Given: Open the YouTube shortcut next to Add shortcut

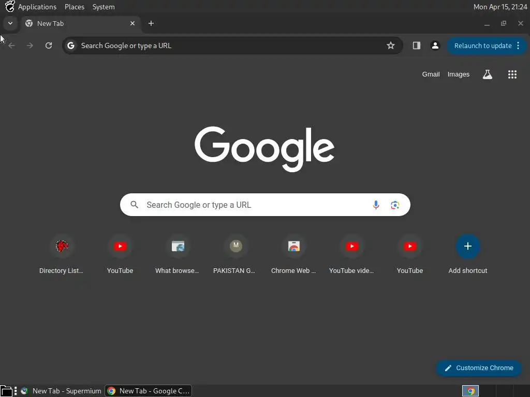Looking at the screenshot, I should (410, 255).
